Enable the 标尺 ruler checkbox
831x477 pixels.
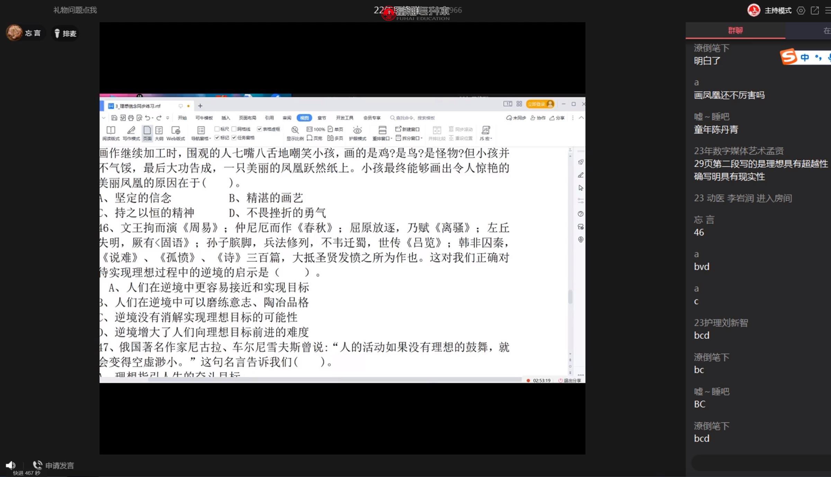pos(217,129)
